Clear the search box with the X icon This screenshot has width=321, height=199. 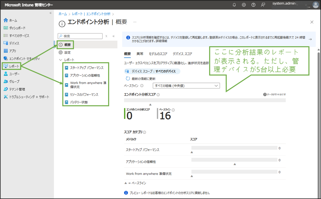click(106, 36)
